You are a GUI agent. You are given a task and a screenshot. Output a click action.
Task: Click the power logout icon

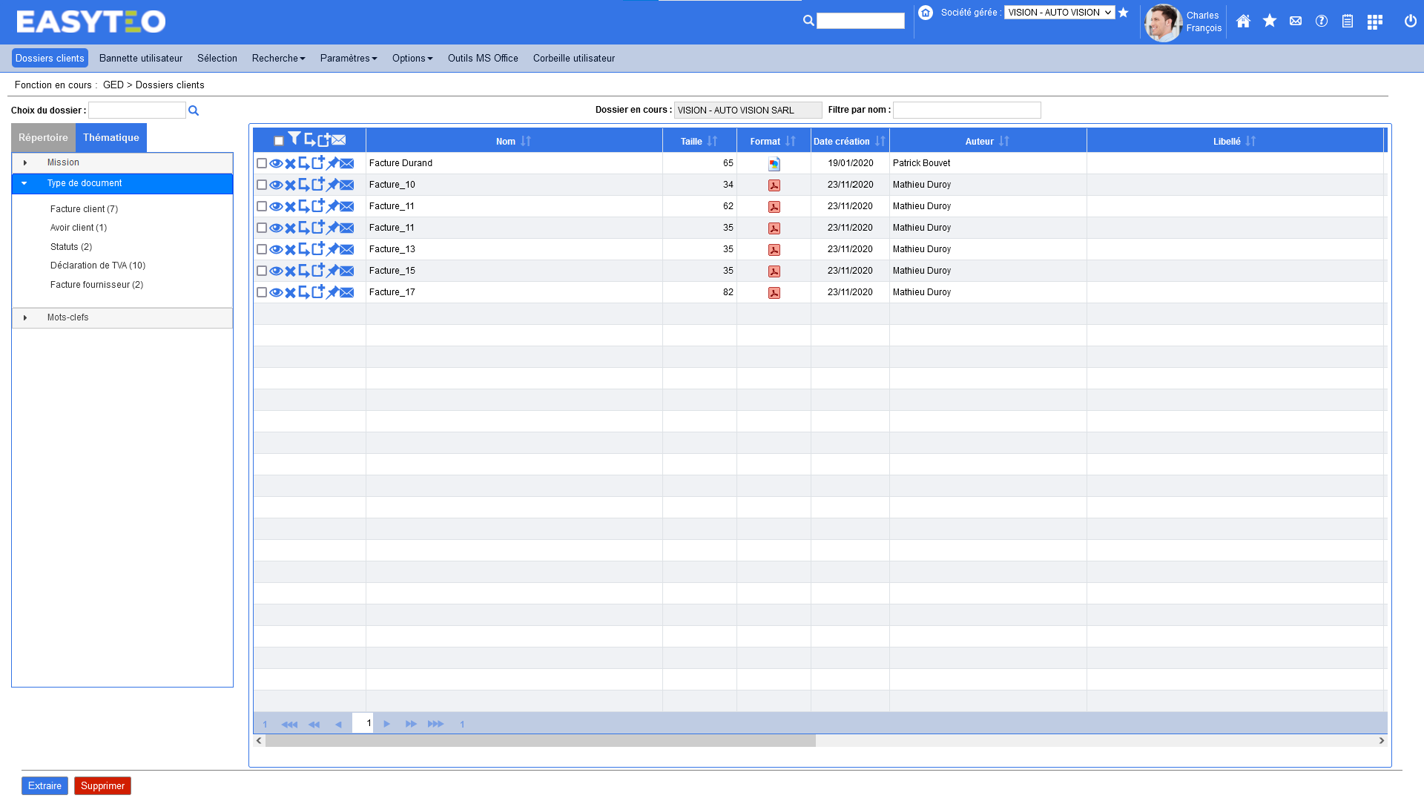[x=1410, y=22]
